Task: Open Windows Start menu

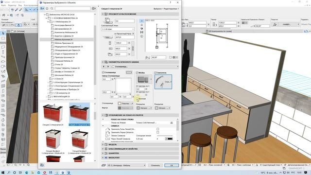Action: tap(3, 173)
